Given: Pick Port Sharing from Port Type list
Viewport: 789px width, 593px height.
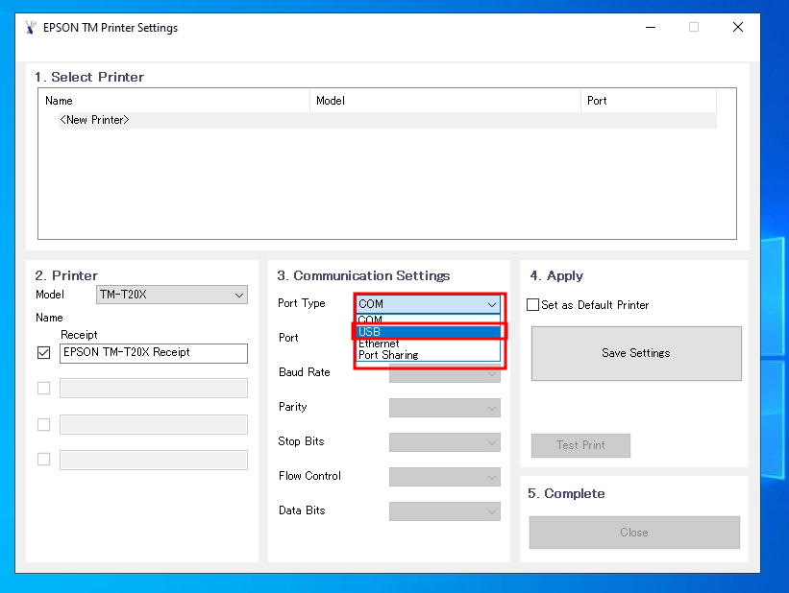Looking at the screenshot, I should pyautogui.click(x=428, y=355).
